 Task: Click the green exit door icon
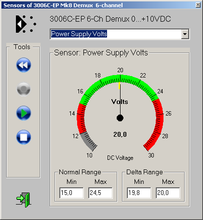pyautogui.click(x=24, y=200)
